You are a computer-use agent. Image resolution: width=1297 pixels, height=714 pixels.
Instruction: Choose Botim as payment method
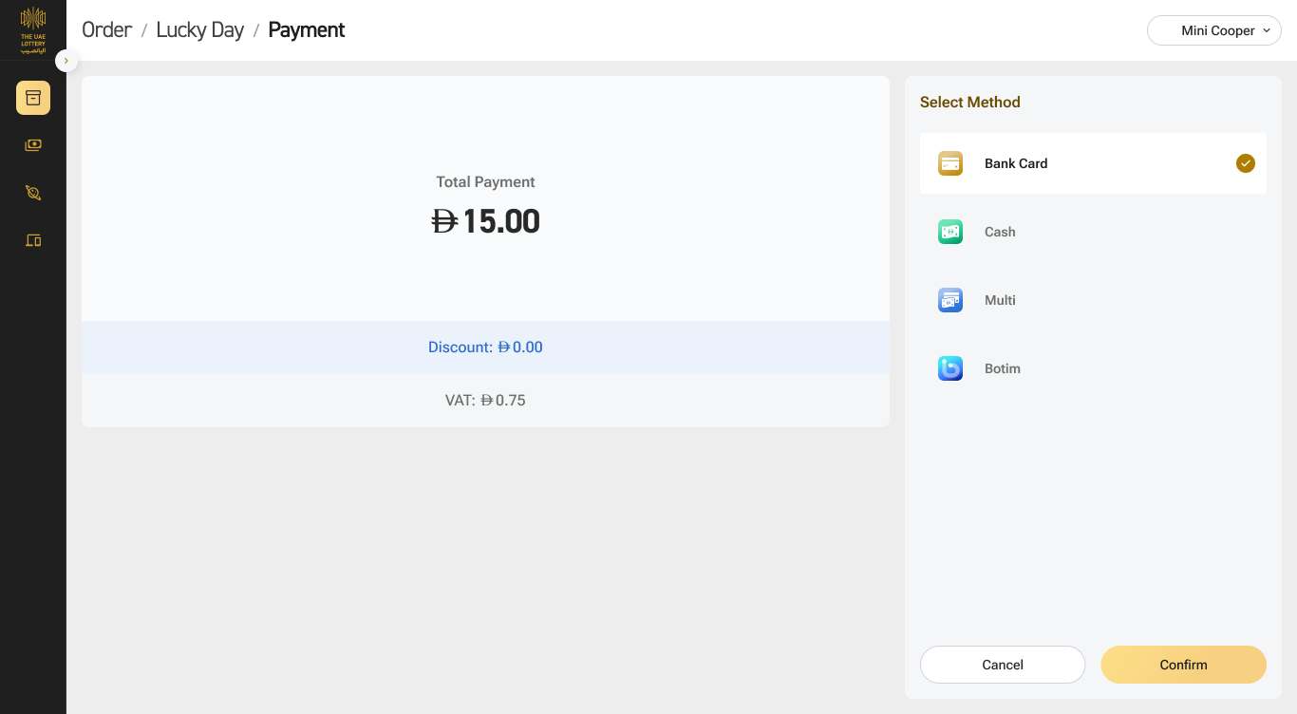[x=1093, y=368]
